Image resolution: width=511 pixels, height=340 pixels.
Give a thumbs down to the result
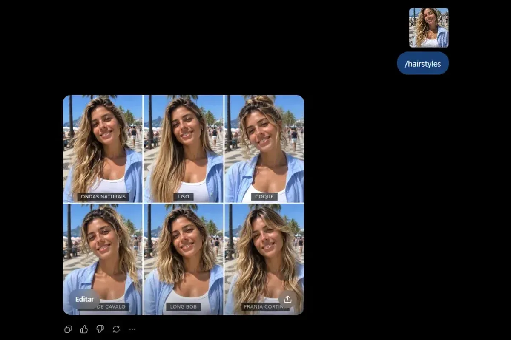point(100,329)
